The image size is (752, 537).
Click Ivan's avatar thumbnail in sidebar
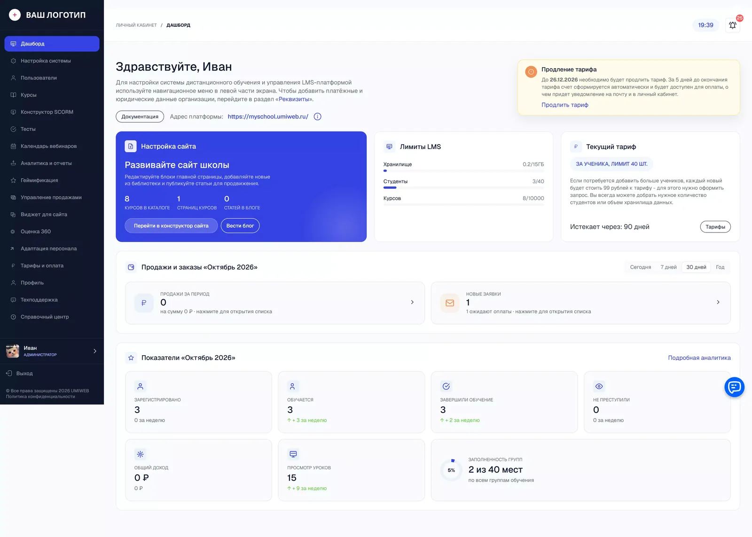pyautogui.click(x=13, y=351)
